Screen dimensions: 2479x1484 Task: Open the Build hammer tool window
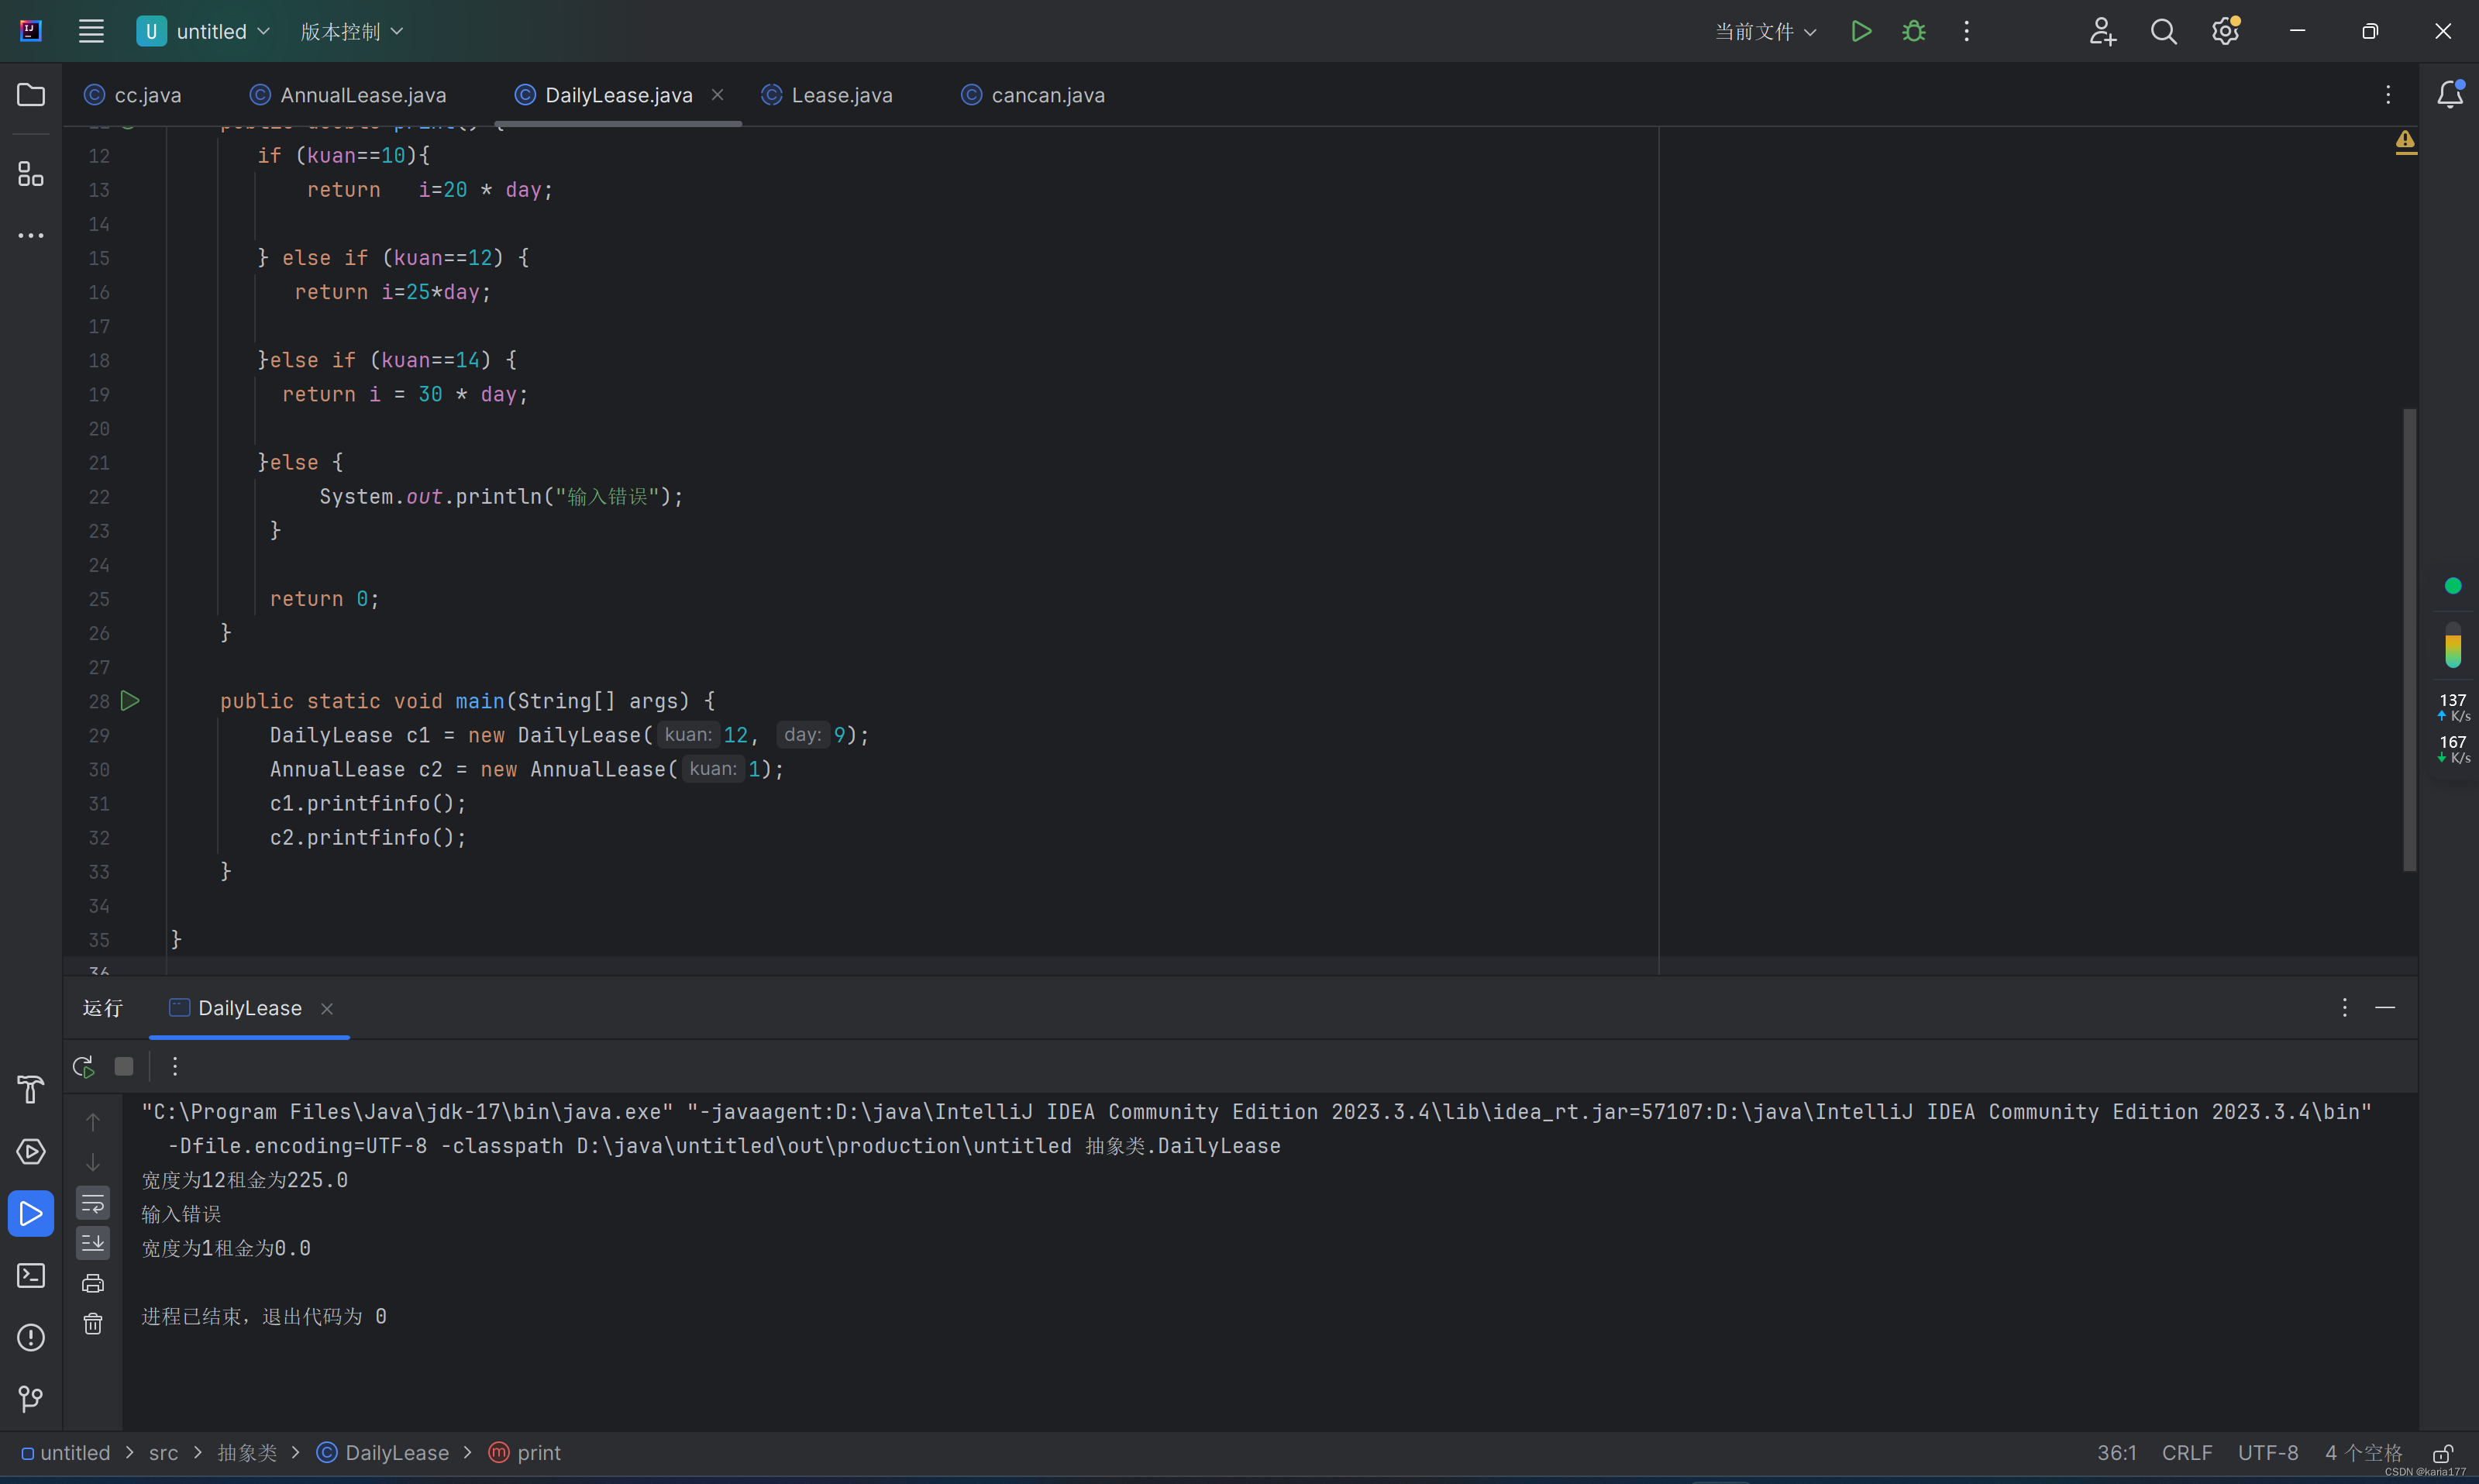(31, 1089)
